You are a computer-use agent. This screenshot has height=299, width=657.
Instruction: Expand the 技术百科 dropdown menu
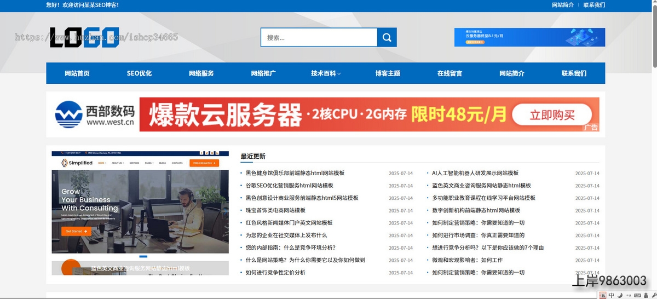pos(326,73)
